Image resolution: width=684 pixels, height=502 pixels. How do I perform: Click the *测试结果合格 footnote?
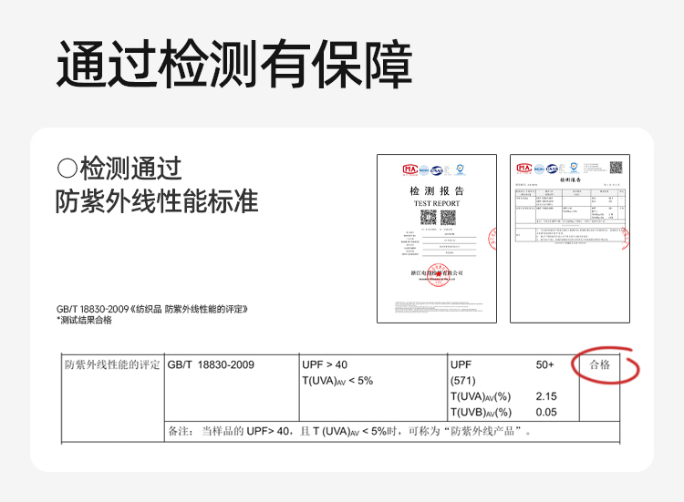[85, 320]
